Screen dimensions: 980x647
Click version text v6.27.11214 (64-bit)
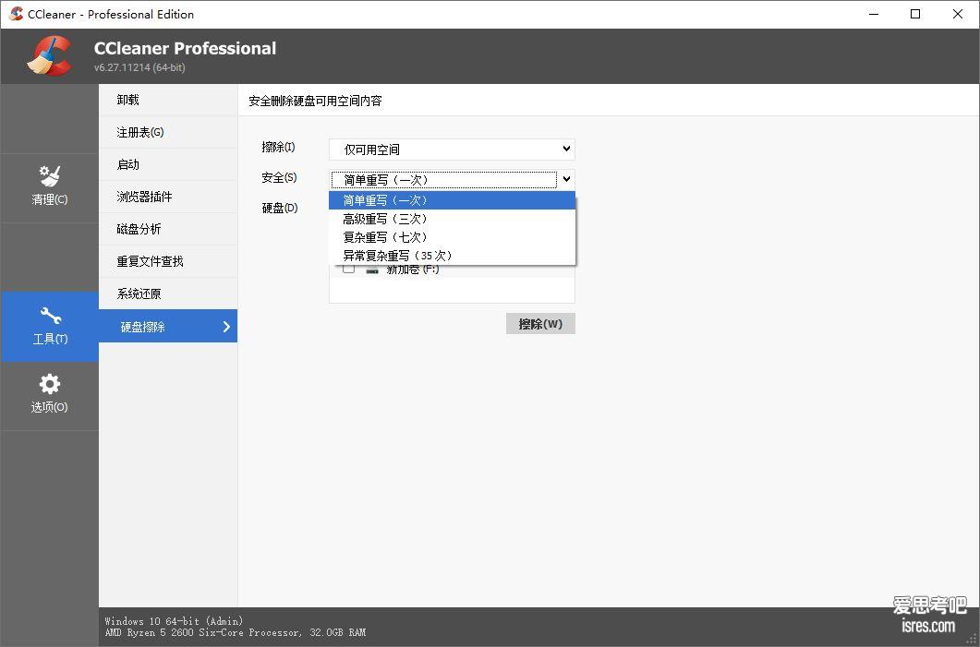139,67
